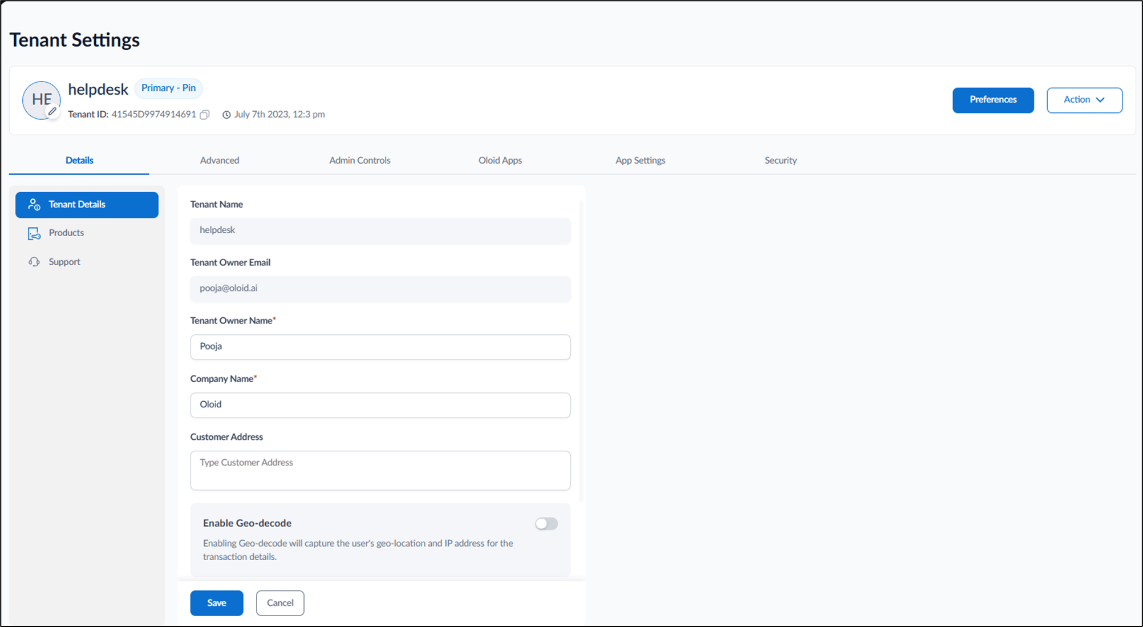Click the Products sidebar icon
This screenshot has width=1143, height=627.
pyautogui.click(x=34, y=233)
